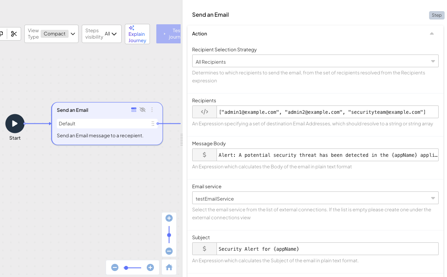This screenshot has height=277, width=447.
Task: Open the Send an Email step's three-dot menu
Action: point(152,110)
